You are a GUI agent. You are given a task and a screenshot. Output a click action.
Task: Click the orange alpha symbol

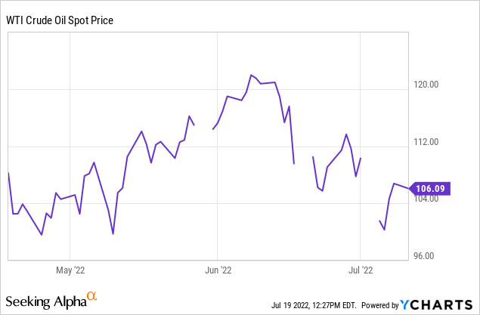tap(91, 298)
